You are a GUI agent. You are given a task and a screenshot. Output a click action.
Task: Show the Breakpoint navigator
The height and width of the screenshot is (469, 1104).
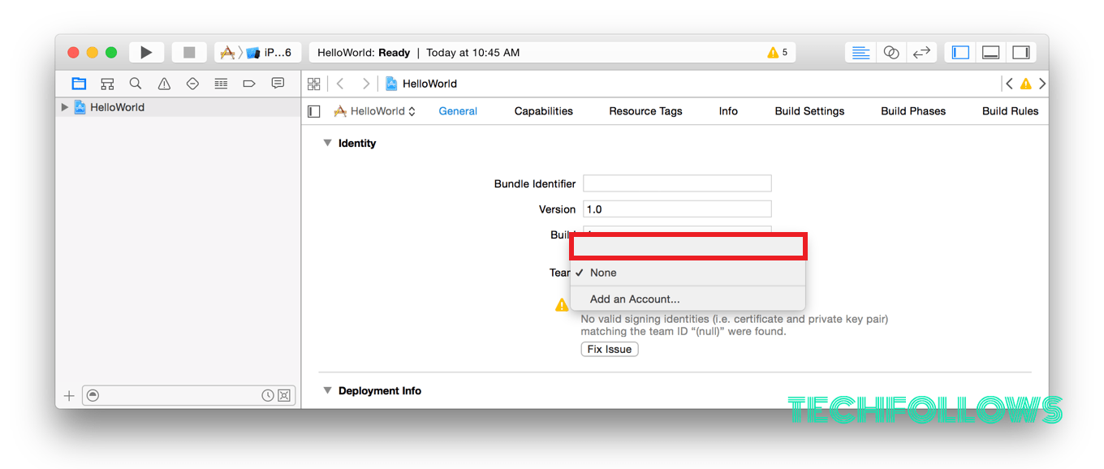(x=249, y=84)
